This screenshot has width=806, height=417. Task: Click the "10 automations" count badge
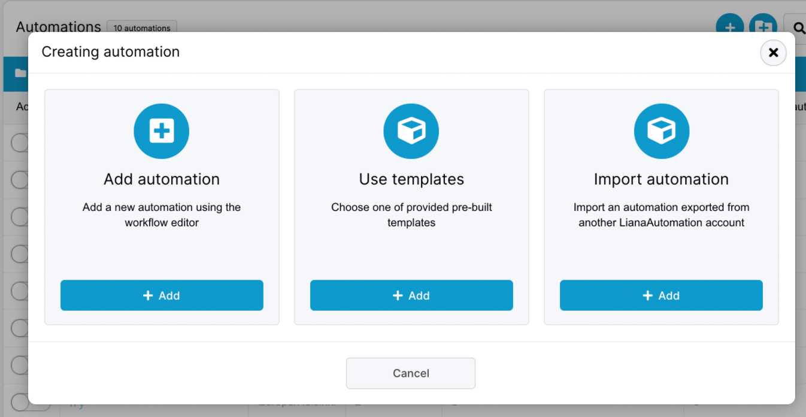[x=141, y=28]
